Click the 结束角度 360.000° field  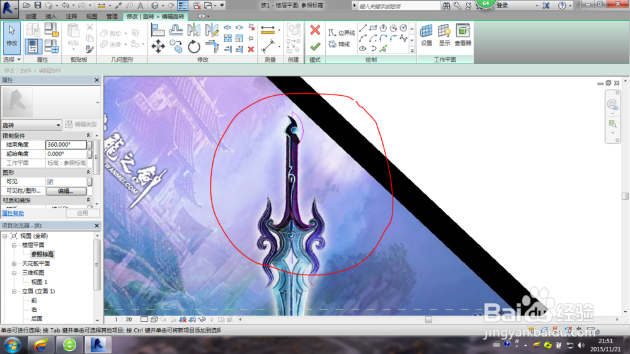(x=66, y=145)
